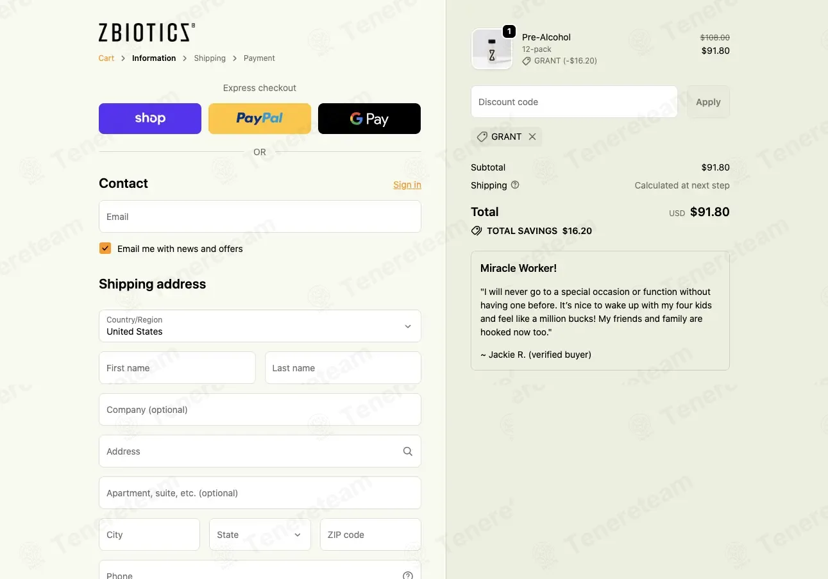Image resolution: width=828 pixels, height=579 pixels.
Task: Apply the discount code
Action: [708, 102]
